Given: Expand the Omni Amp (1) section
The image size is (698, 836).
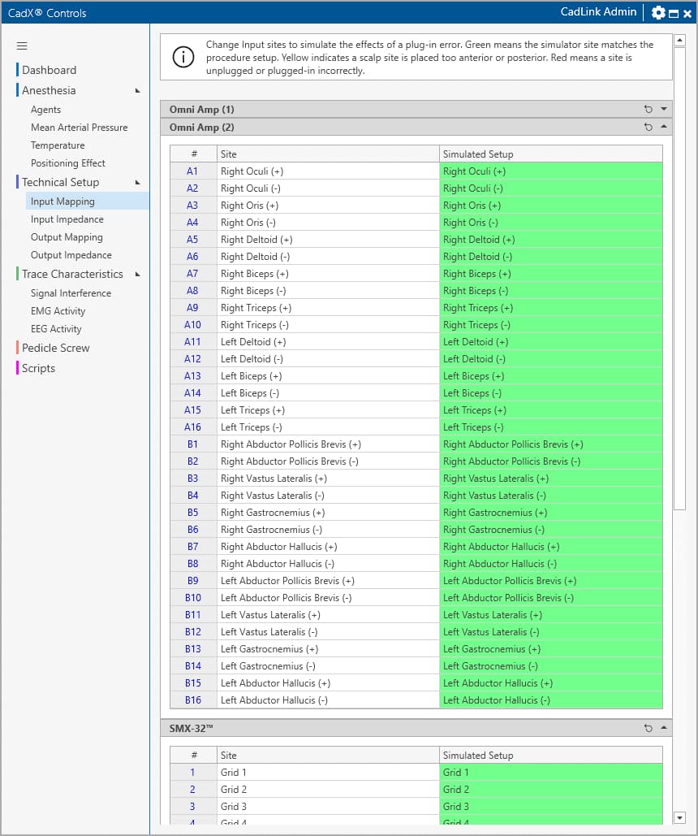Looking at the screenshot, I should point(664,109).
